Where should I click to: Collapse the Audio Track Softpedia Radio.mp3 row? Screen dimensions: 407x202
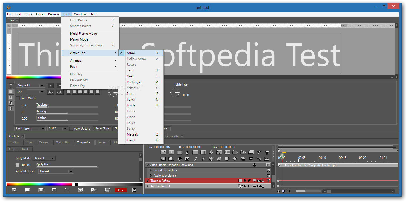click(x=147, y=165)
